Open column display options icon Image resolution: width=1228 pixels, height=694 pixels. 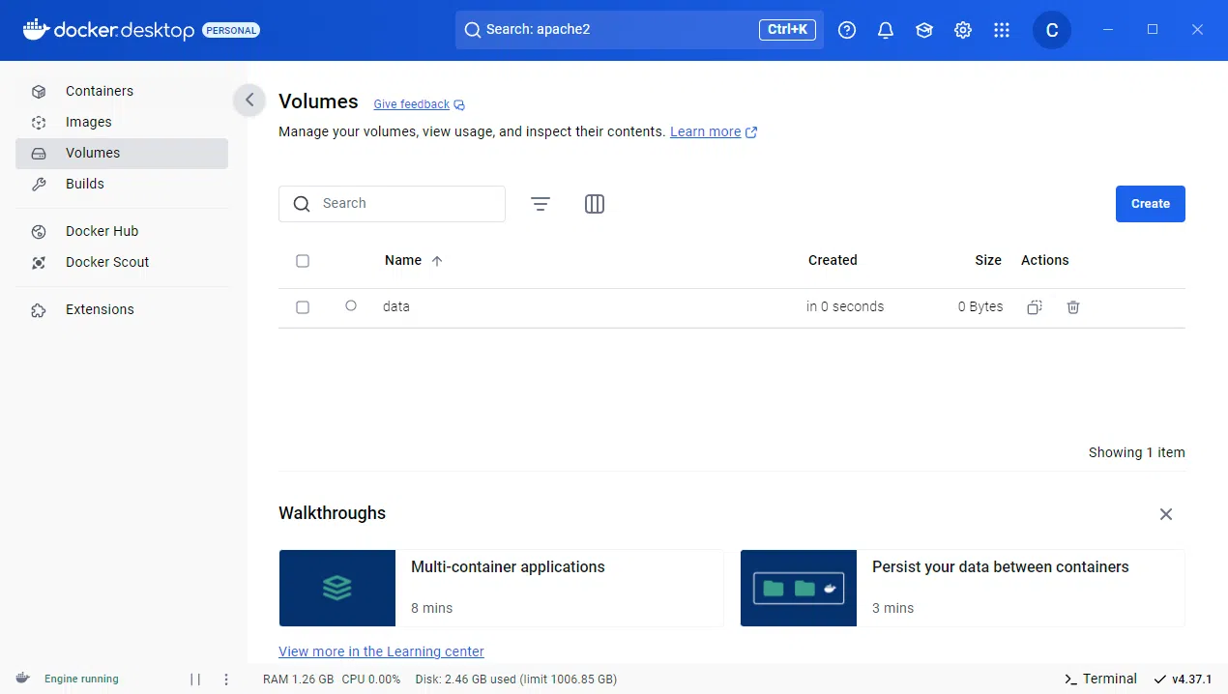pyautogui.click(x=594, y=204)
